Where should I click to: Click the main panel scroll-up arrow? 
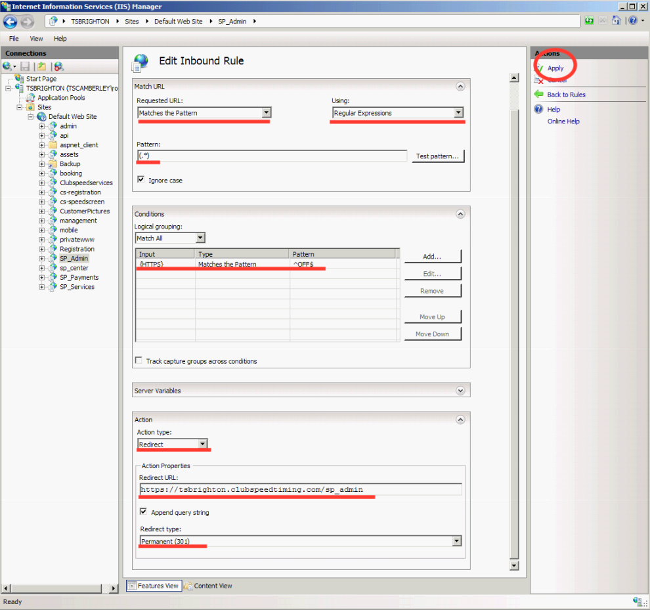(514, 77)
